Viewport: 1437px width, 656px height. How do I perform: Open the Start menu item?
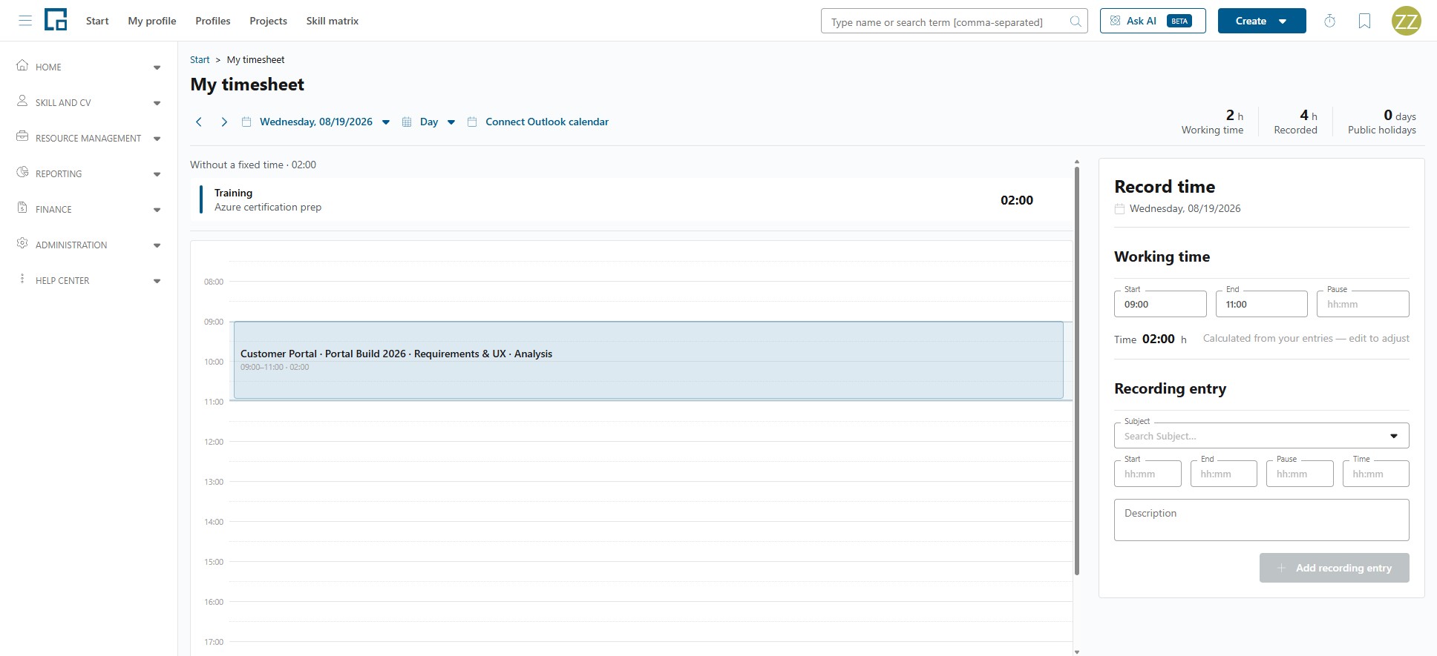97,21
